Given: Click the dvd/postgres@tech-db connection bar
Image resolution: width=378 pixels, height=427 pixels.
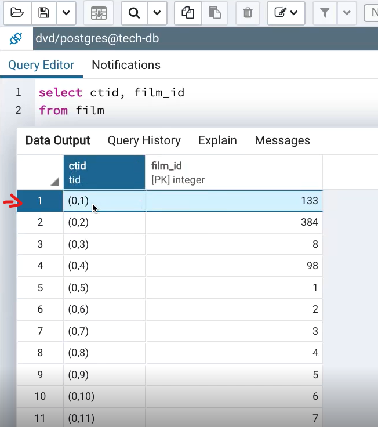Looking at the screenshot, I should click(205, 39).
